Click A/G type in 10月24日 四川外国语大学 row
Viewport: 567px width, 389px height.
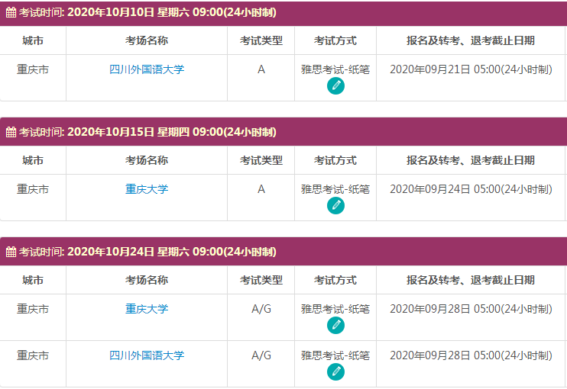coord(261,355)
